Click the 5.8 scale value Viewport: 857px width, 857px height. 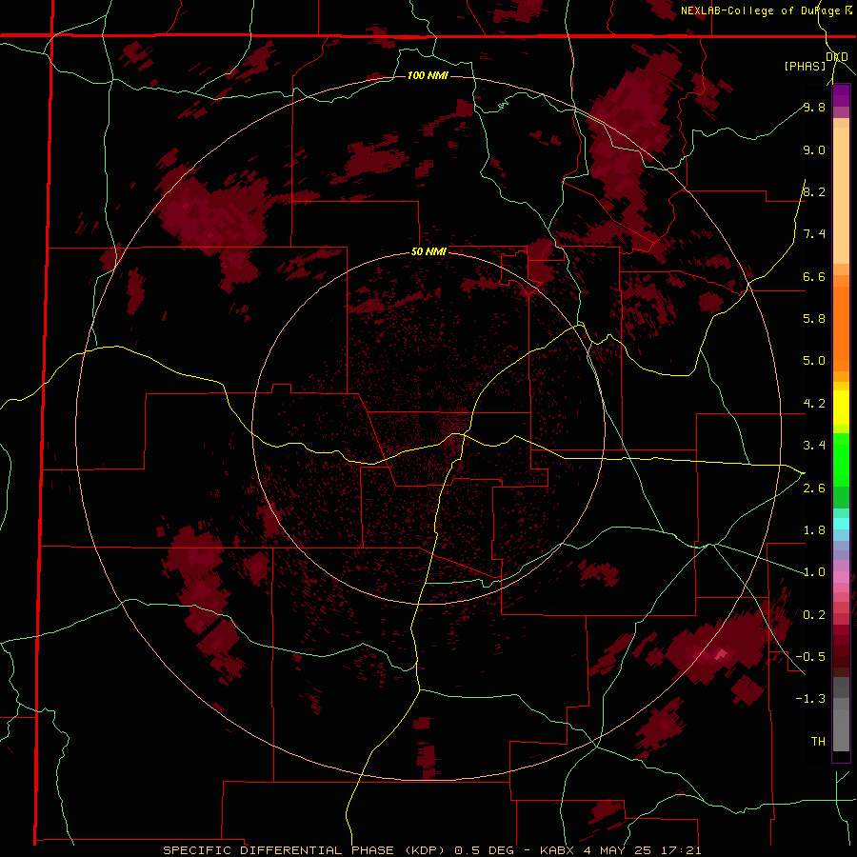click(x=814, y=319)
